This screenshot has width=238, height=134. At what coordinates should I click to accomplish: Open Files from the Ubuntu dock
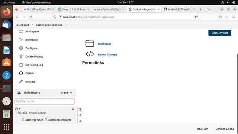(7, 38)
